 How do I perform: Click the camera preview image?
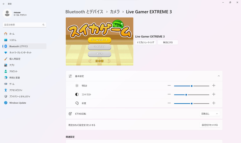click(x=99, y=41)
